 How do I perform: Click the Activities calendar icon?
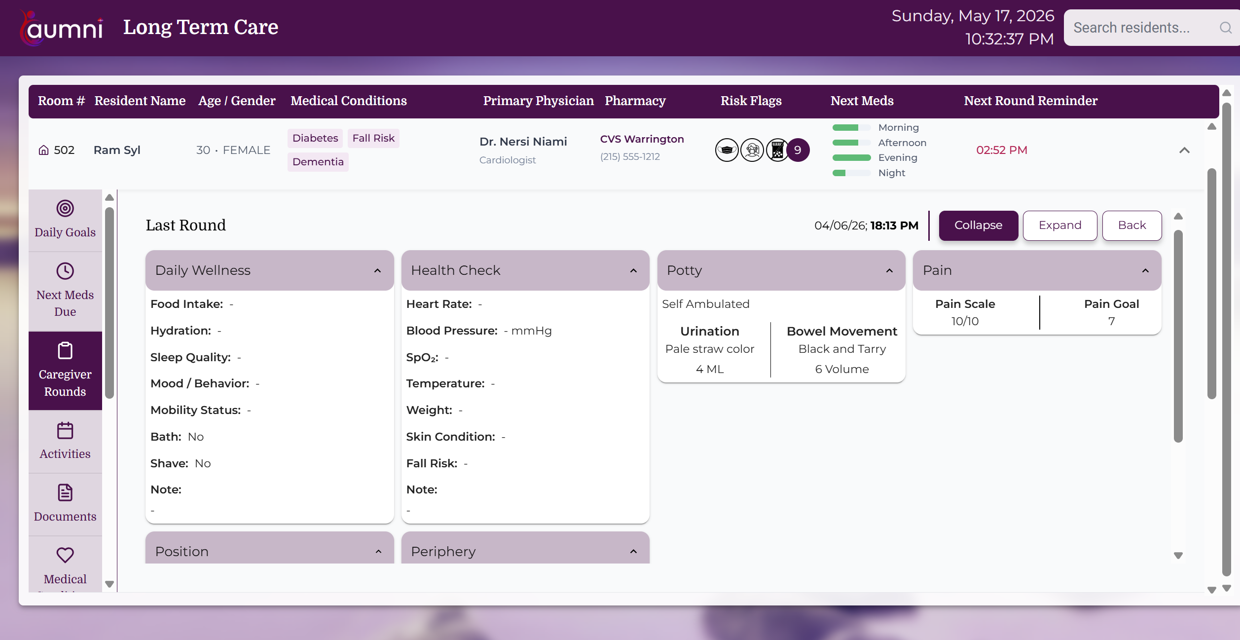coord(65,430)
